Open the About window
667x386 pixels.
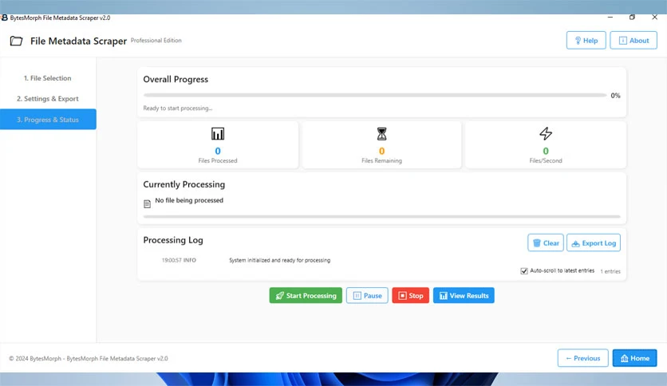tap(633, 41)
